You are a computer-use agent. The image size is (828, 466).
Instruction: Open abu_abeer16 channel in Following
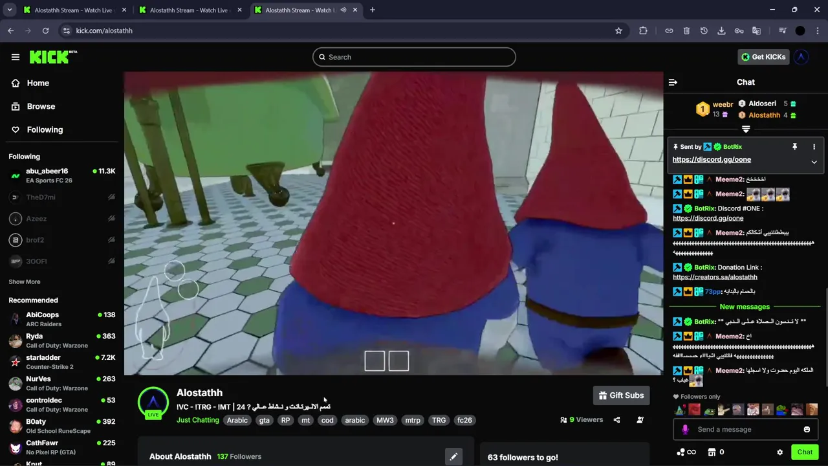62,175
